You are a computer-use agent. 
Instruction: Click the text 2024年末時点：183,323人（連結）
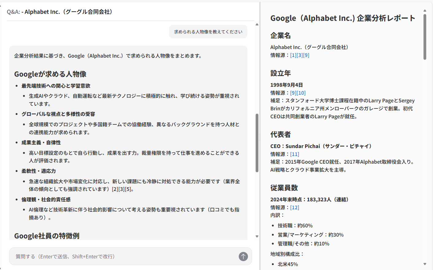tap(311, 200)
